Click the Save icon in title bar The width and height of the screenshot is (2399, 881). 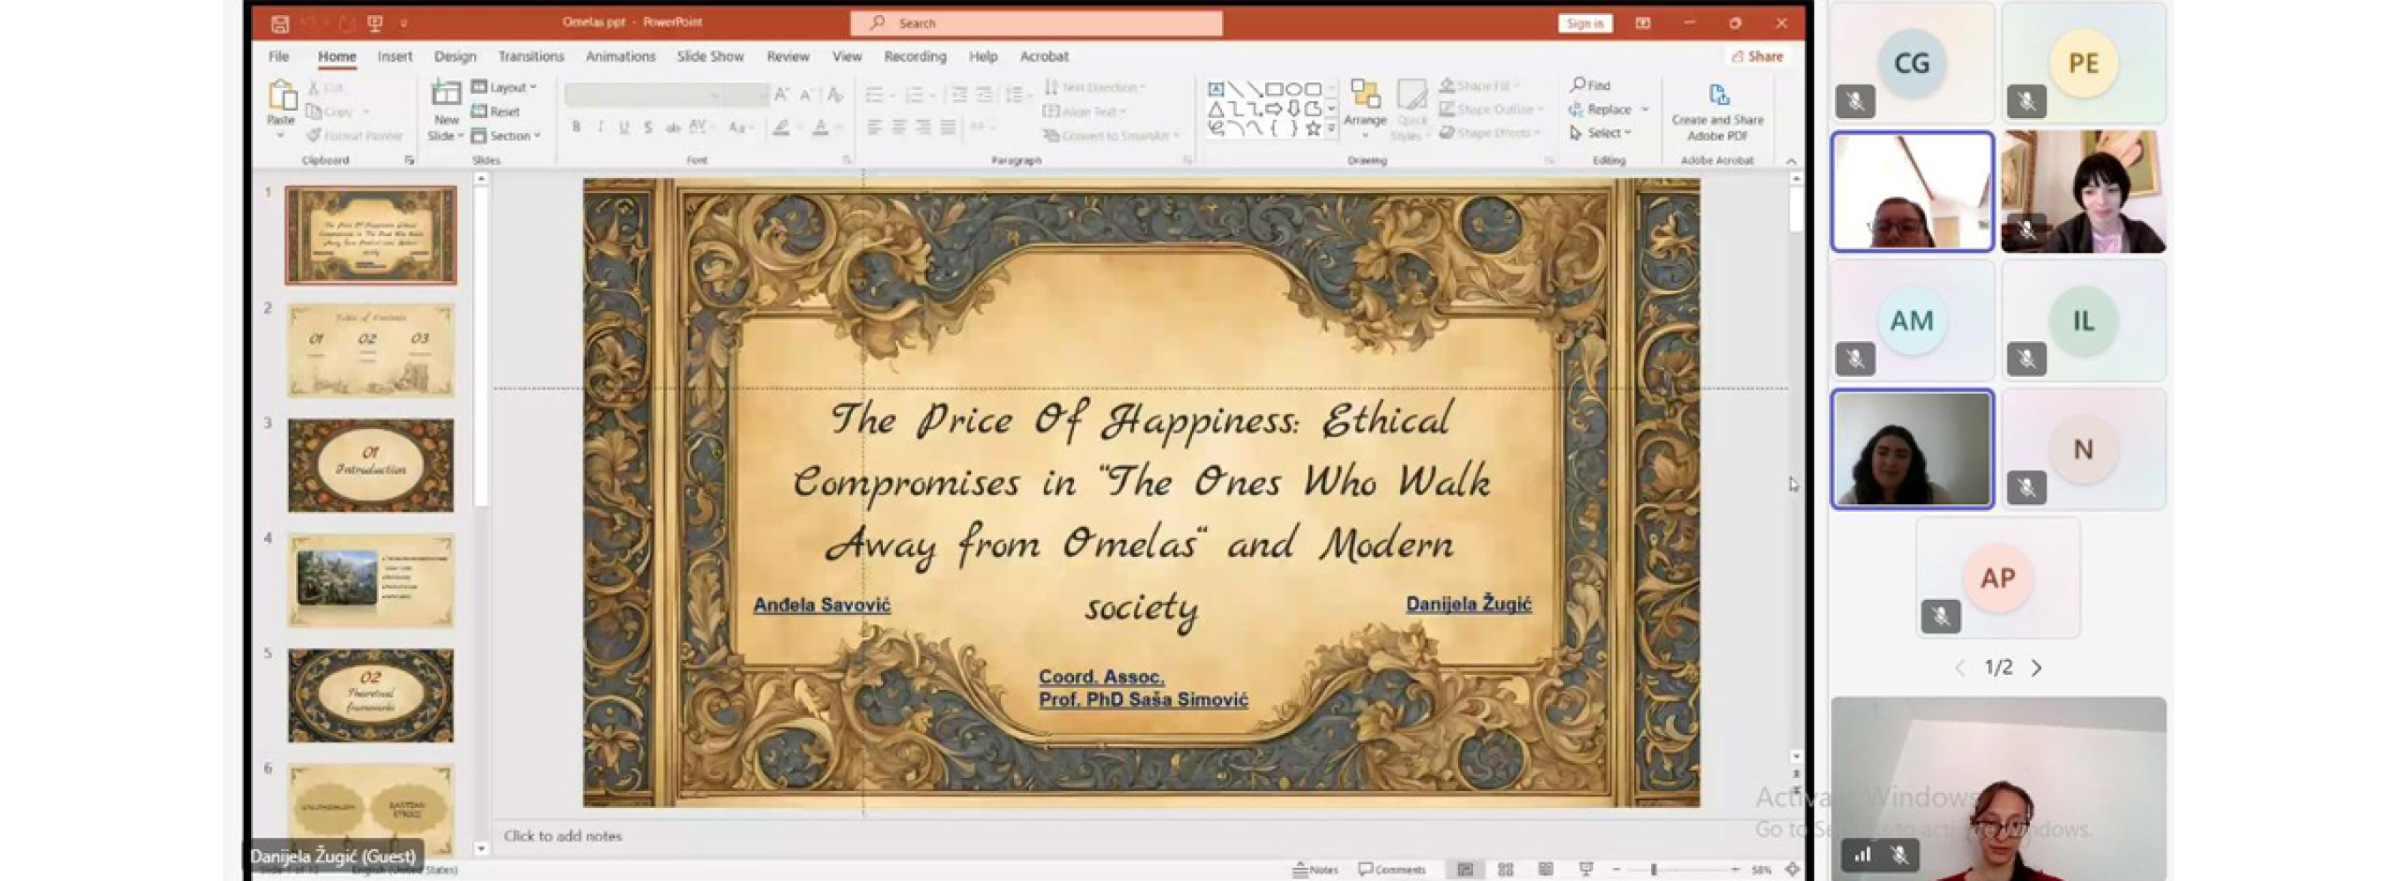pos(279,23)
